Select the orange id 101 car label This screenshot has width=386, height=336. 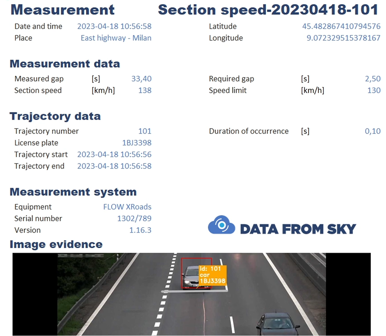[213, 275]
